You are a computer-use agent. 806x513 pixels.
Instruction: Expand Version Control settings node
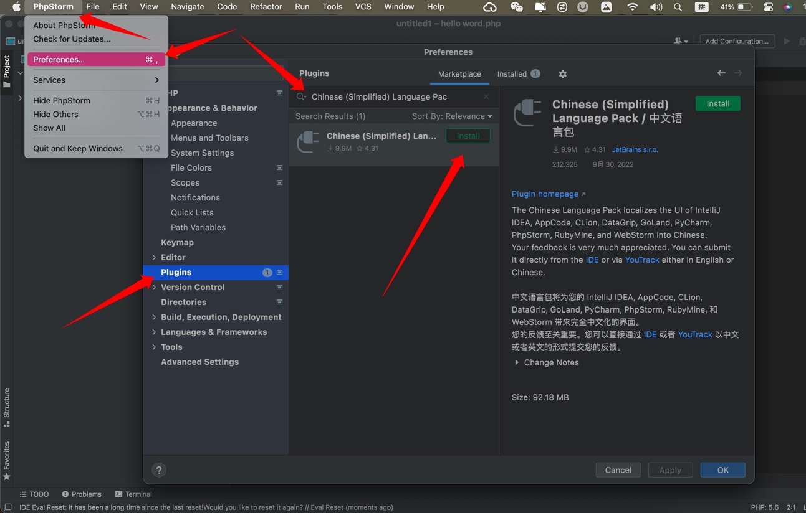point(154,288)
